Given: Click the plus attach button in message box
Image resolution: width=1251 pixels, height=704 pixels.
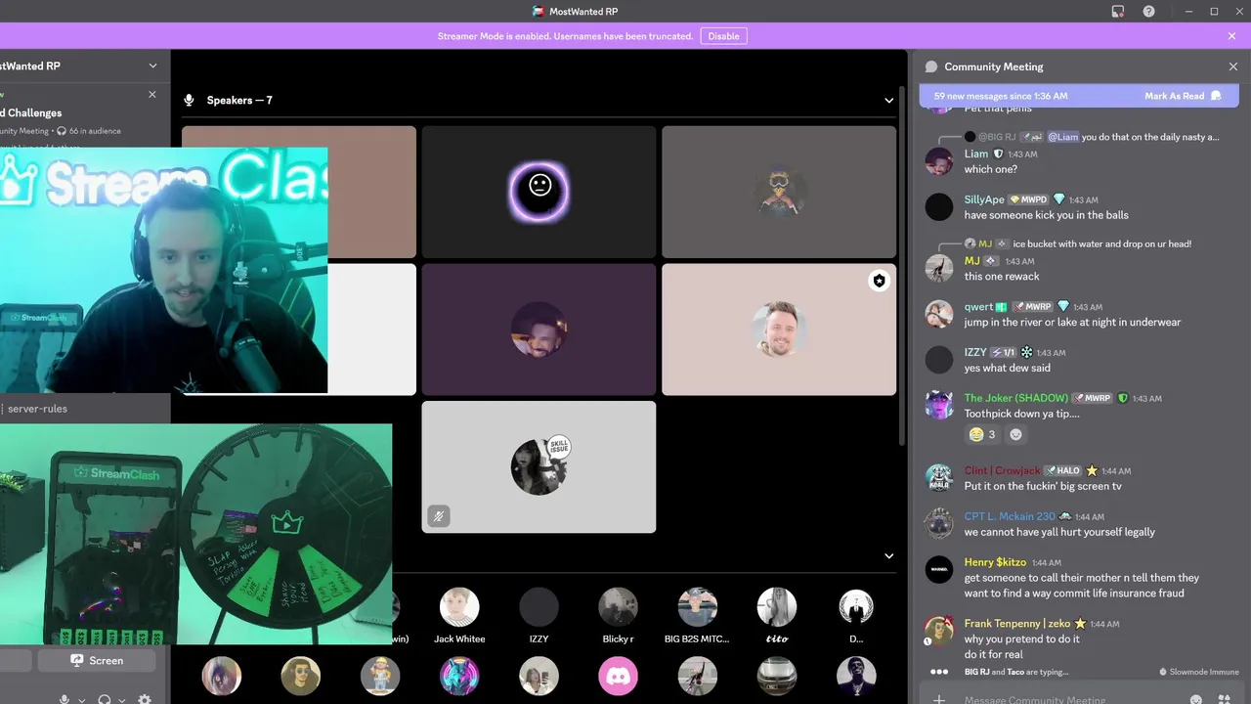Looking at the screenshot, I should click(x=938, y=699).
